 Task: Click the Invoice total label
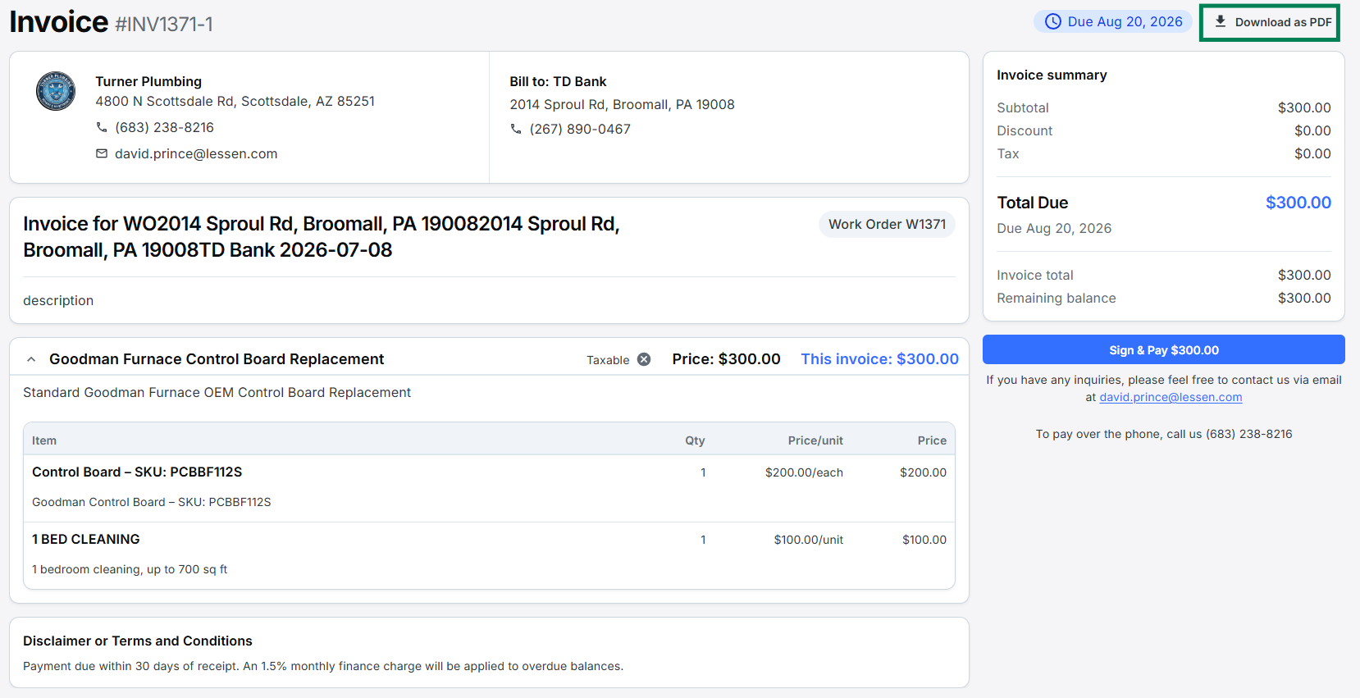click(1035, 275)
